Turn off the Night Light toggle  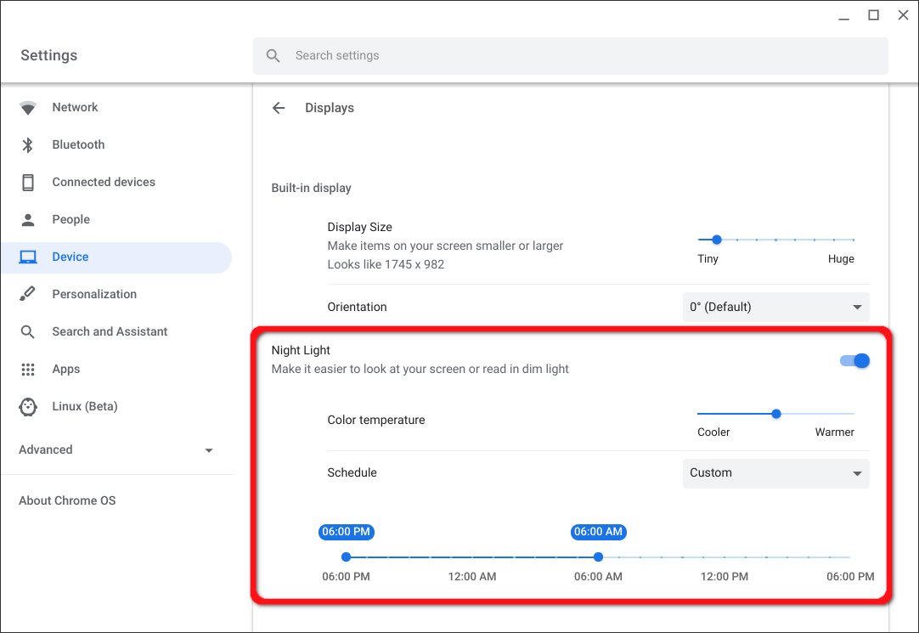pos(854,361)
